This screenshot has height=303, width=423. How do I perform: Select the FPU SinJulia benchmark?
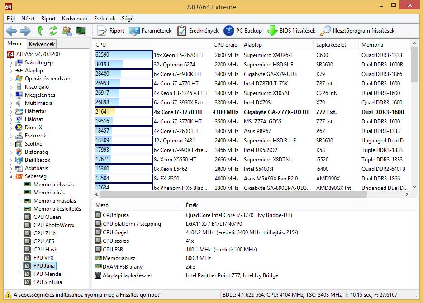click(48, 282)
